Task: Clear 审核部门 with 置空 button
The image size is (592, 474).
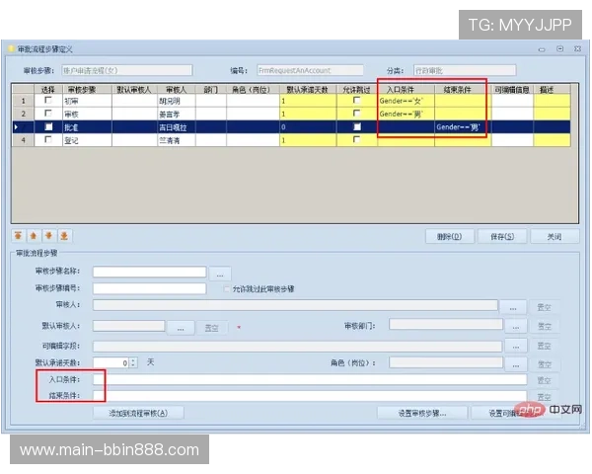Action: tap(544, 326)
